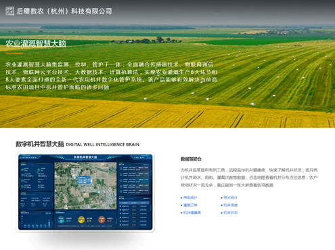The width and height of the screenshot is (335, 250).
Task: Open the 机井状态 link
Action: (x=230, y=213)
